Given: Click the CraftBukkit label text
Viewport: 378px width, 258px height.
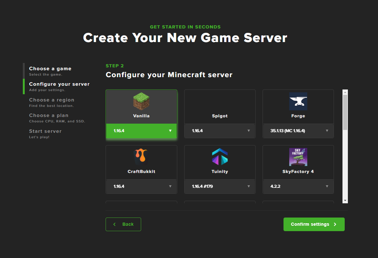Looking at the screenshot, I should tap(141, 171).
